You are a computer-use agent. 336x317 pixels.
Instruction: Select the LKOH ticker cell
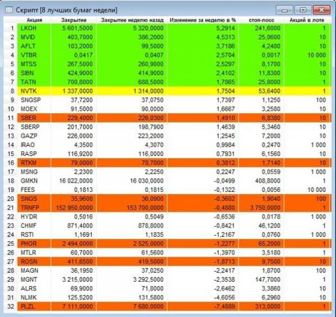click(34, 28)
